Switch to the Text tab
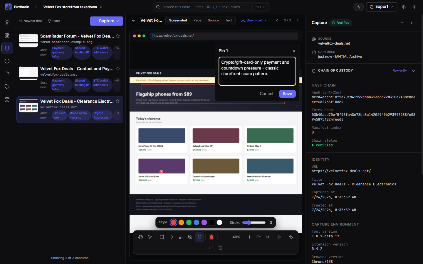The width and height of the screenshot is (423, 264). 229,20
